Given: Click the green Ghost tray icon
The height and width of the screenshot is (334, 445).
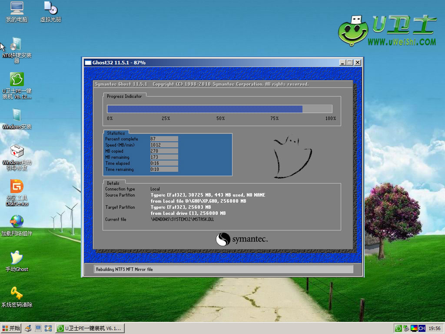Looking at the screenshot, I should click(x=399, y=328).
